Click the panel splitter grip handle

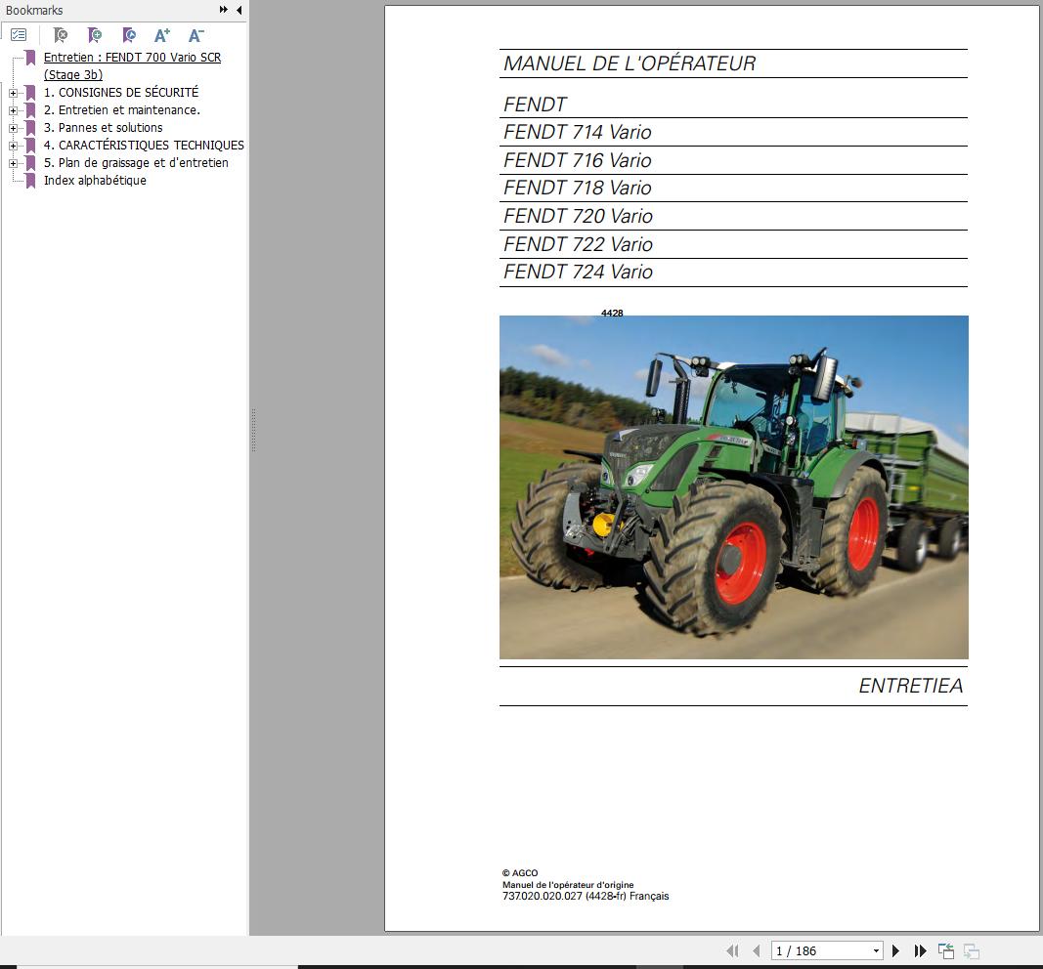pos(253,431)
